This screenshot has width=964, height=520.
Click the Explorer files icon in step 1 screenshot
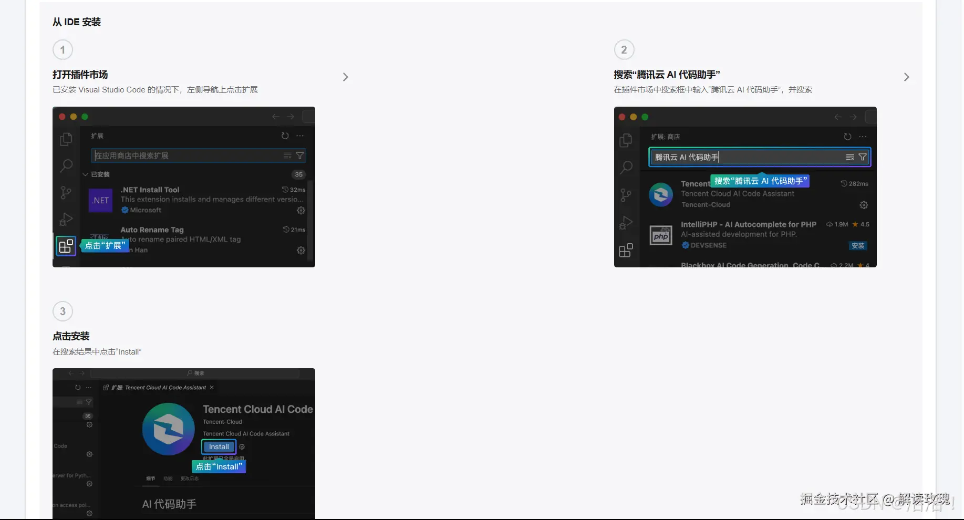[66, 139]
